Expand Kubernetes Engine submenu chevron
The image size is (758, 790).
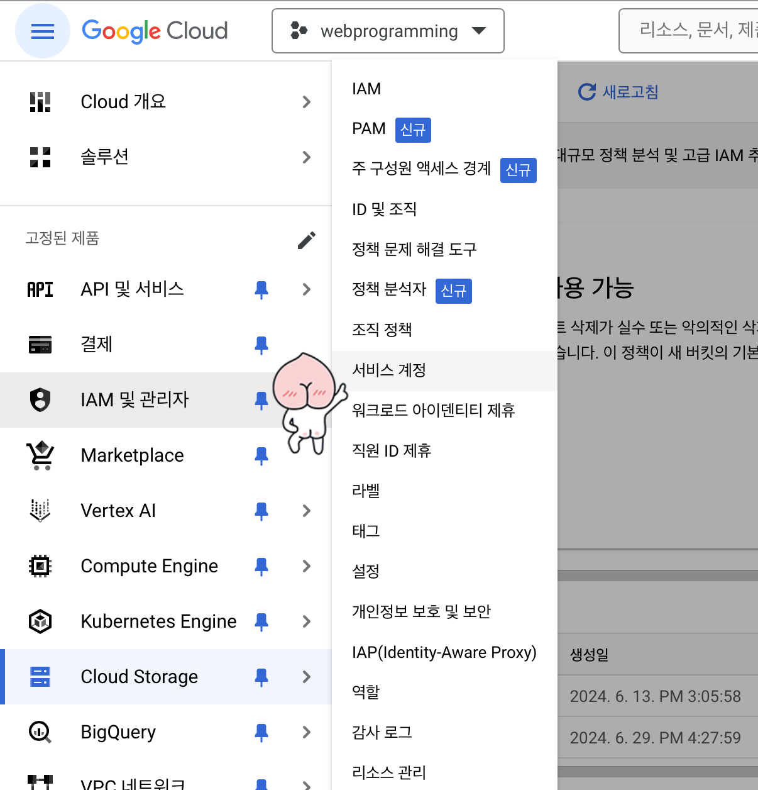307,621
